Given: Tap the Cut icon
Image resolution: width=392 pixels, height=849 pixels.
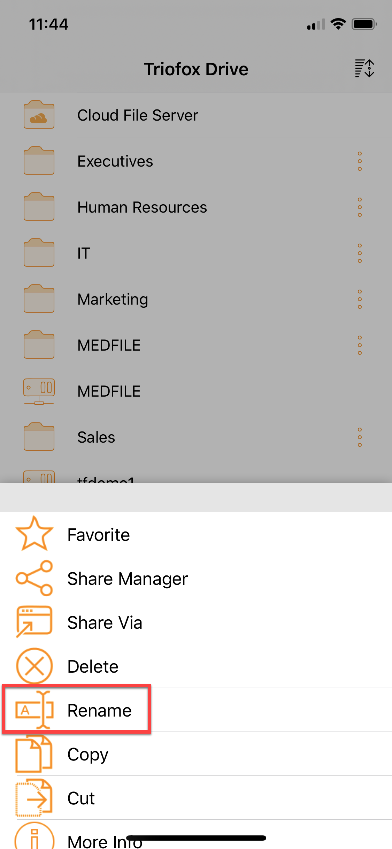Looking at the screenshot, I should click(34, 798).
